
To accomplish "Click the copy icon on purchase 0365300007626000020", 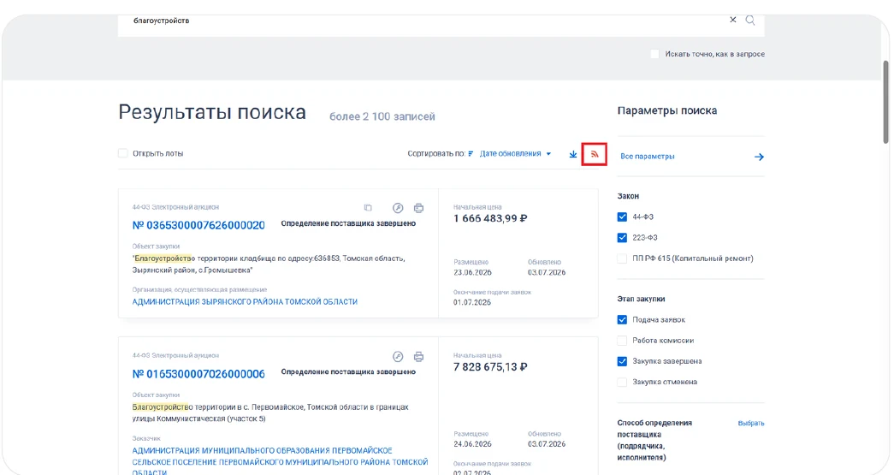I will pyautogui.click(x=368, y=208).
